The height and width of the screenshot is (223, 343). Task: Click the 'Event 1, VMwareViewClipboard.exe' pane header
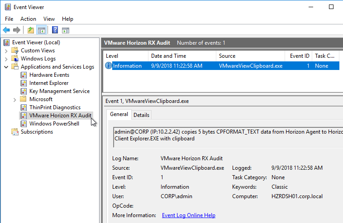[147, 101]
